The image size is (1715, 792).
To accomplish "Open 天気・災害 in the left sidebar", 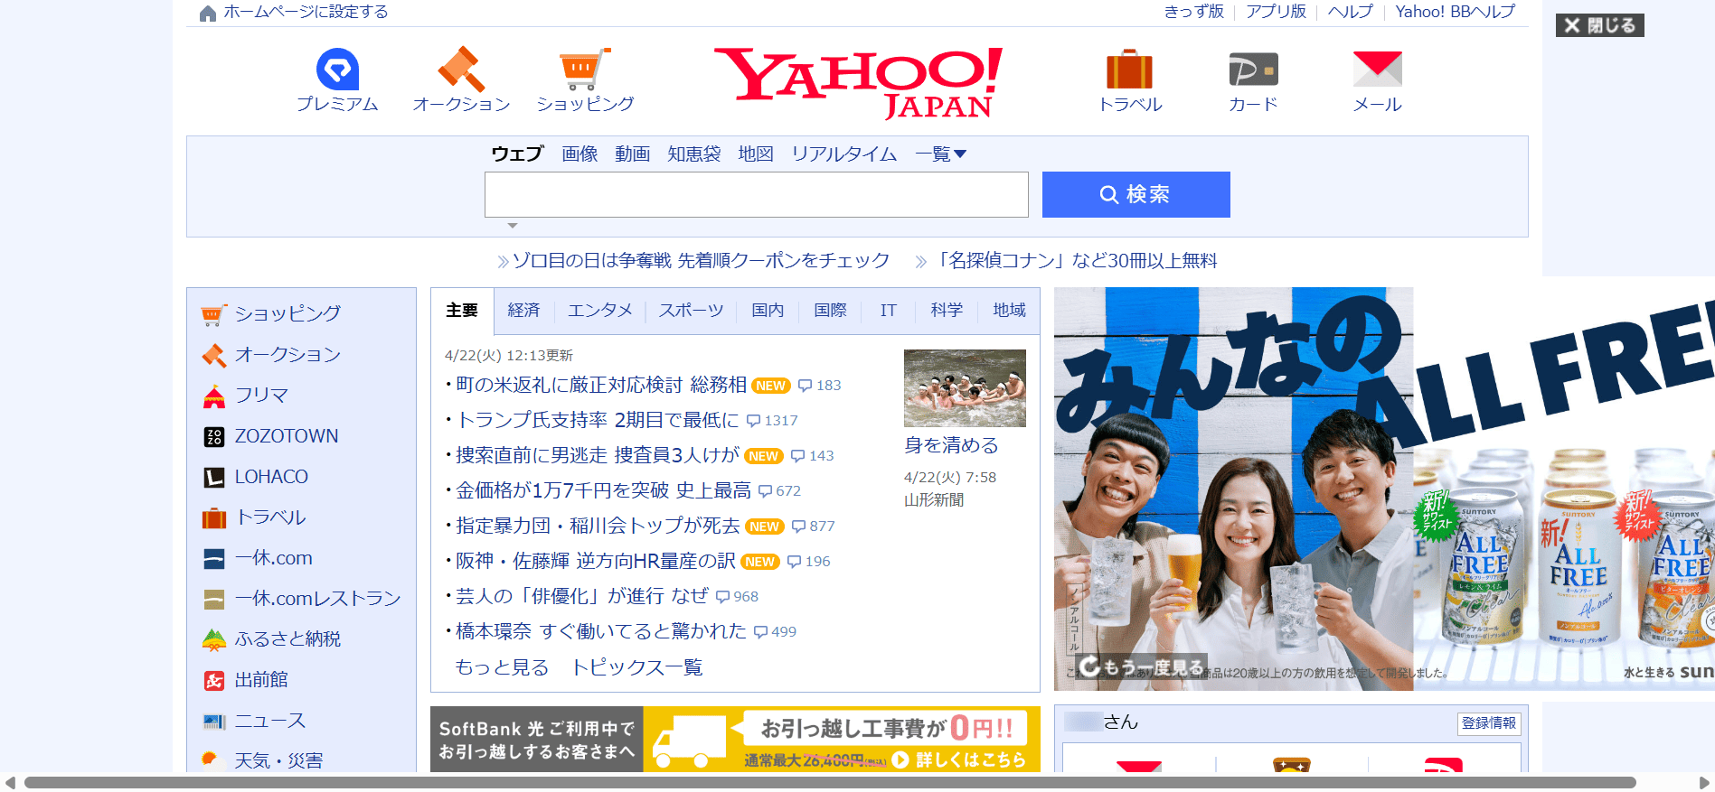I will pos(278,760).
